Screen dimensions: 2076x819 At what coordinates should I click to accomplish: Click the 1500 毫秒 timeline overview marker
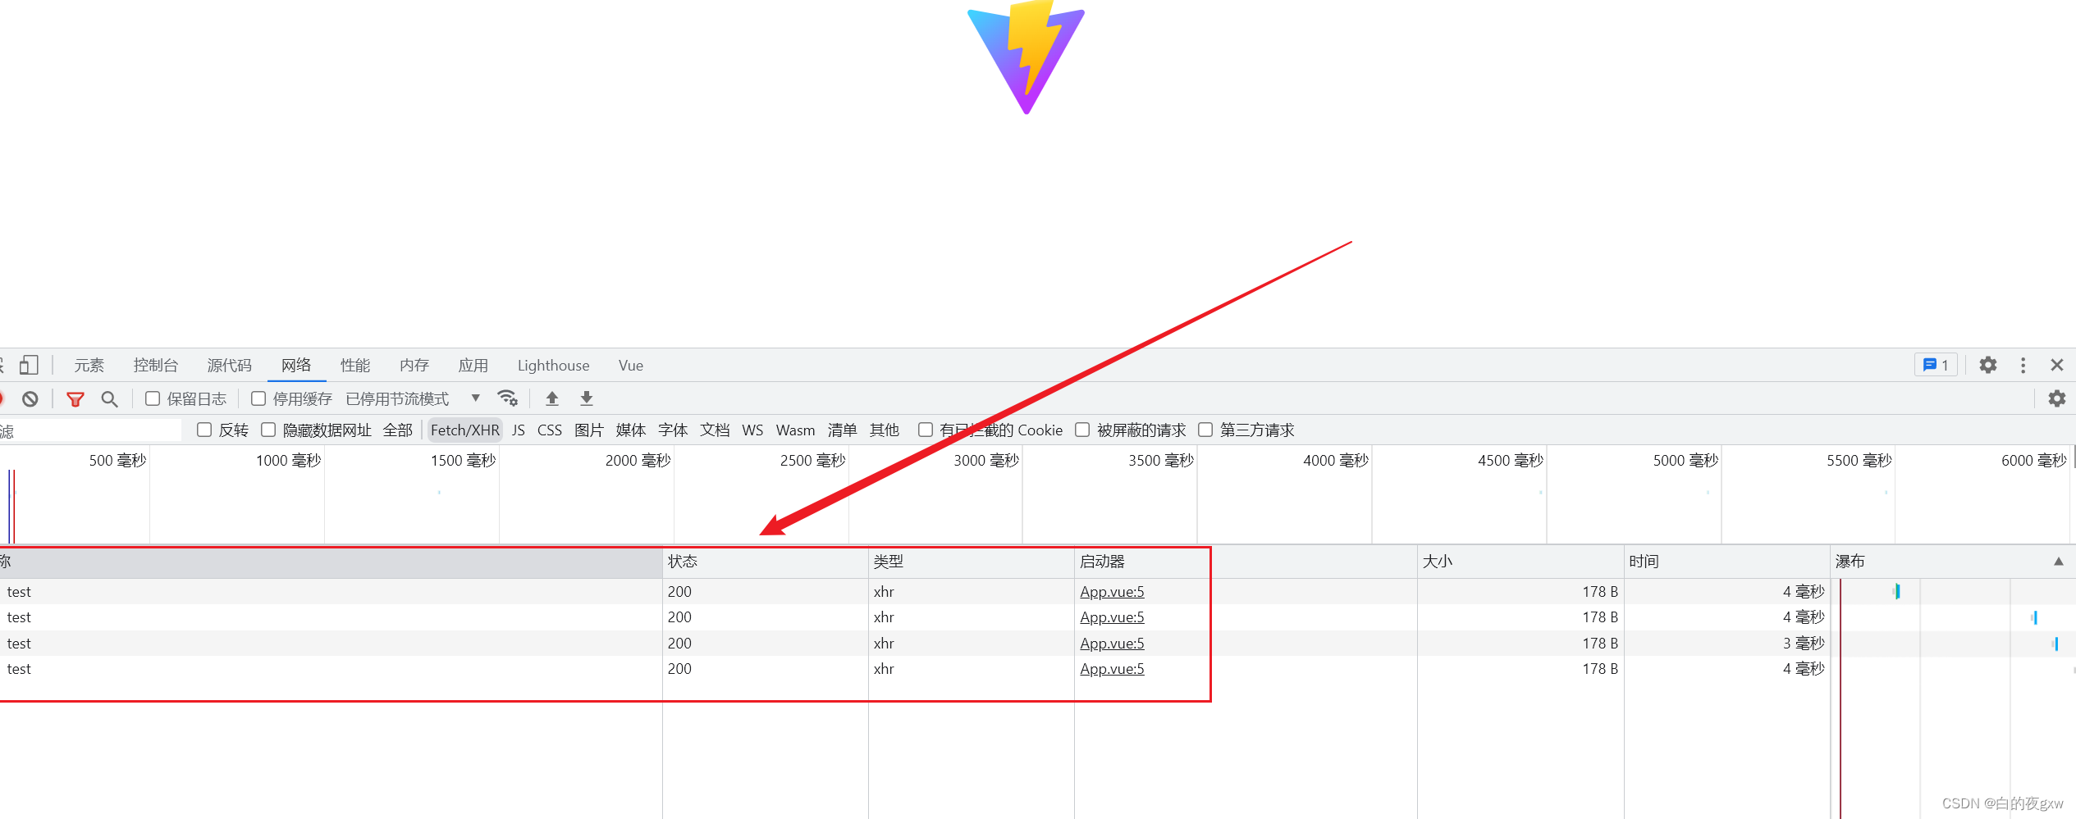pos(463,461)
